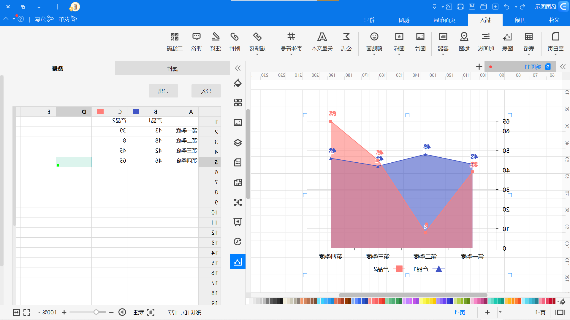570x320 pixels.
Task: Select the selected cell in row 5 column D
Action: [74, 162]
